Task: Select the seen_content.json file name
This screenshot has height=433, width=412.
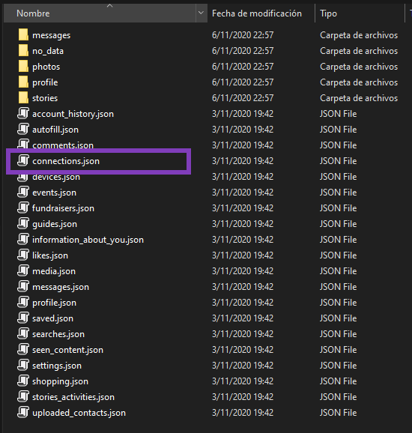Action: pos(67,350)
